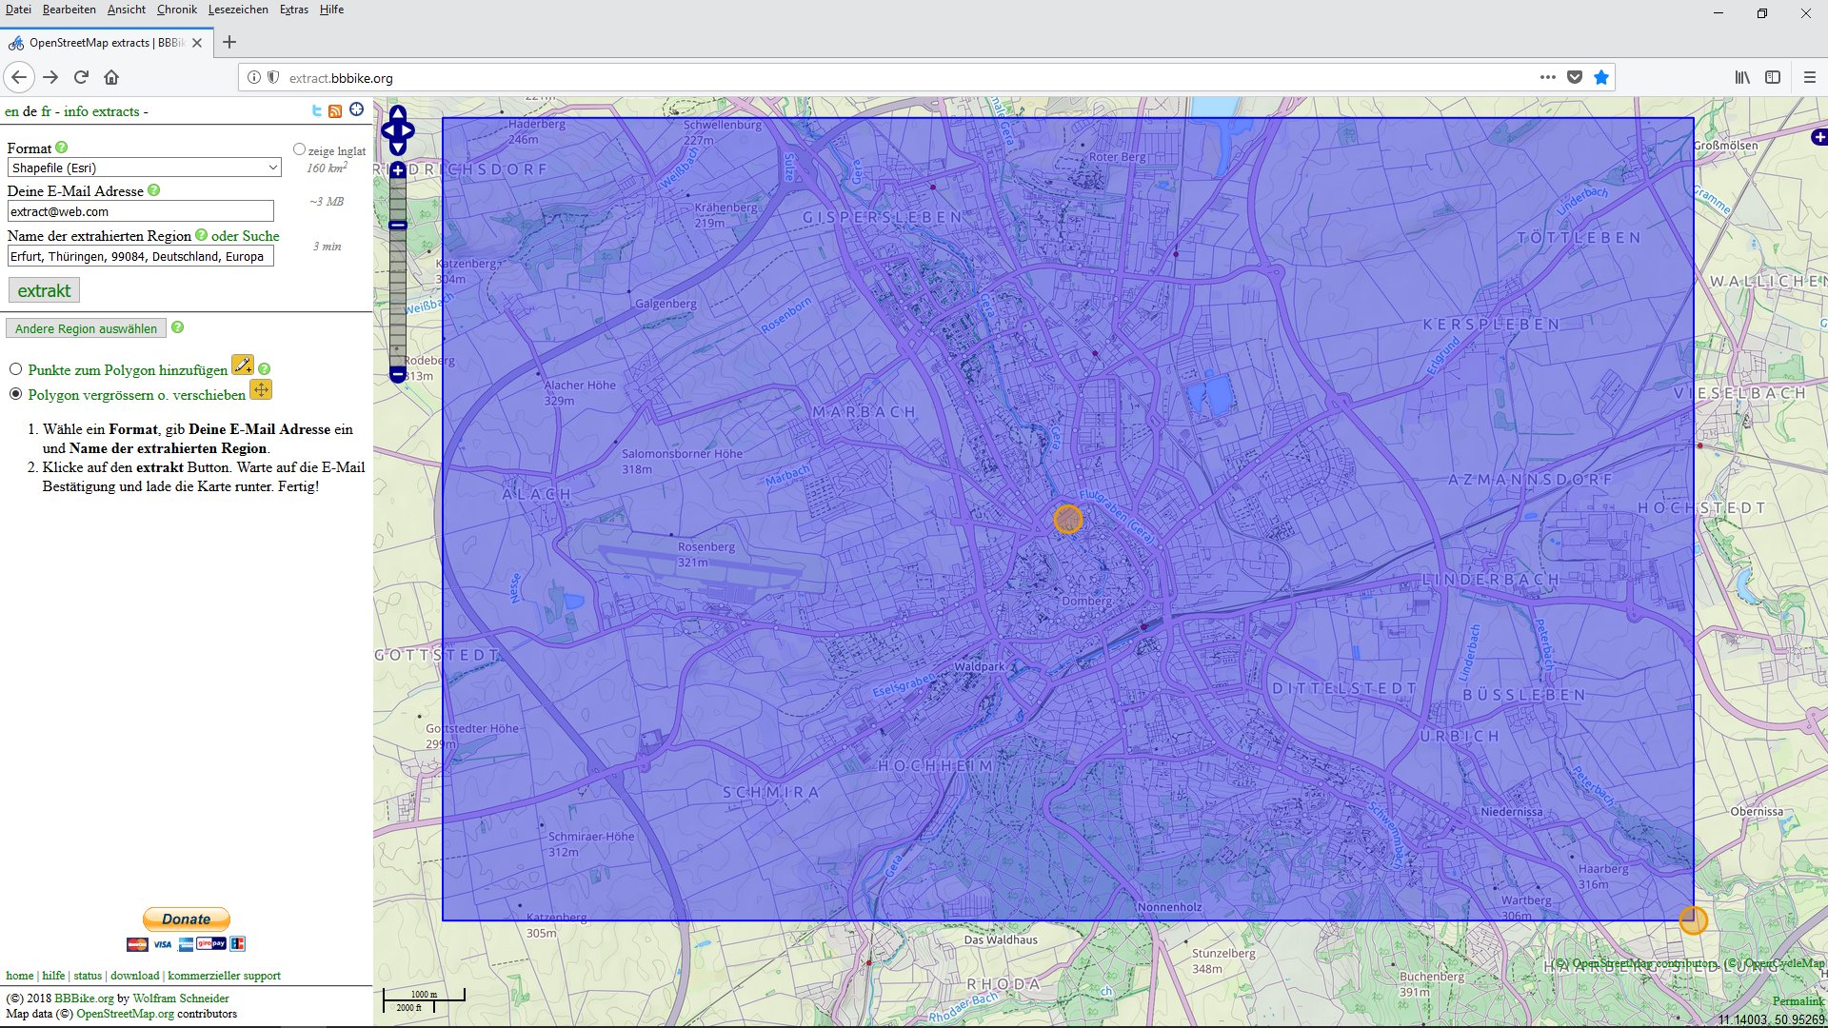1828x1028 pixels.
Task: Open the info link
Action: click(x=76, y=111)
